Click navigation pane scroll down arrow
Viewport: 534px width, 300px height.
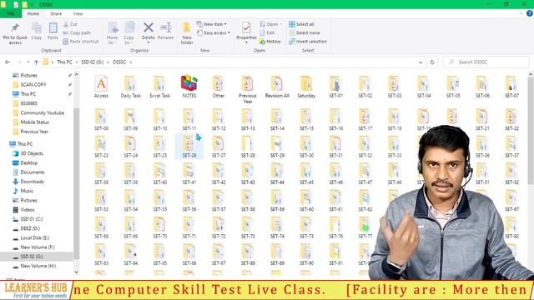(x=76, y=272)
